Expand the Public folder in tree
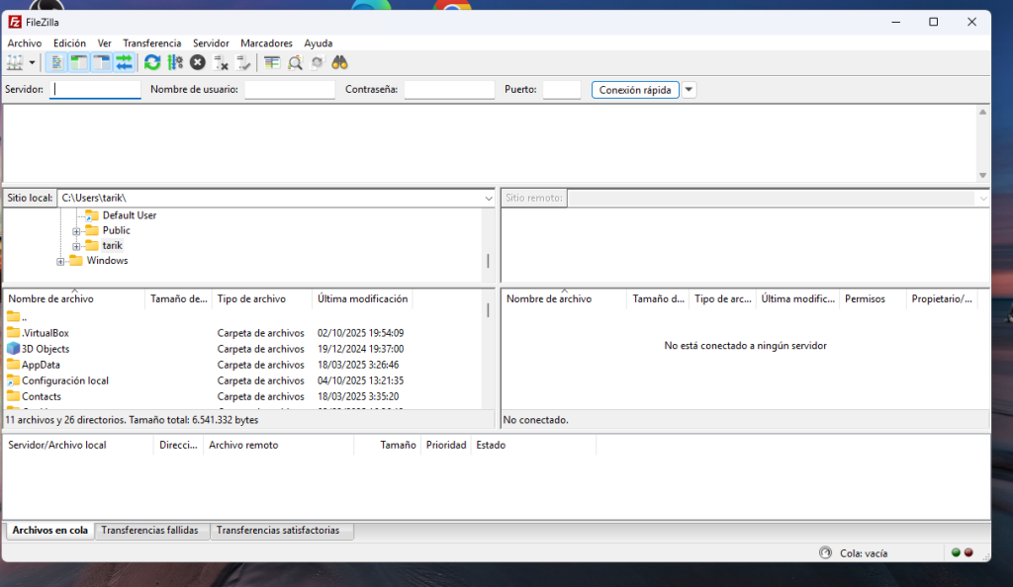The width and height of the screenshot is (1013, 587). 77,231
